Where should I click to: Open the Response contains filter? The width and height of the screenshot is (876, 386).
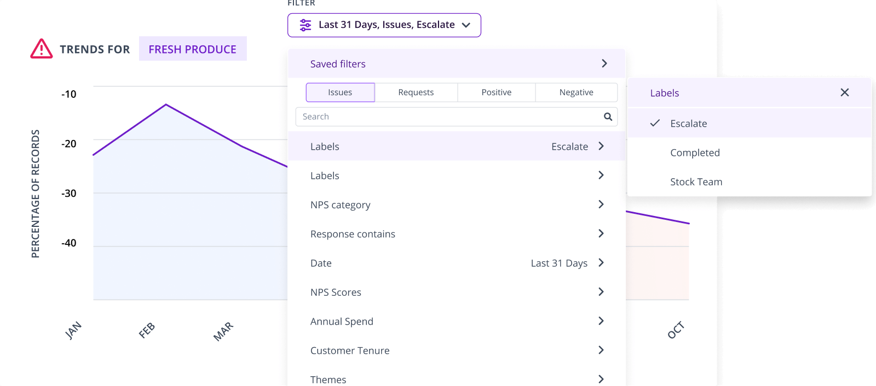click(x=457, y=233)
